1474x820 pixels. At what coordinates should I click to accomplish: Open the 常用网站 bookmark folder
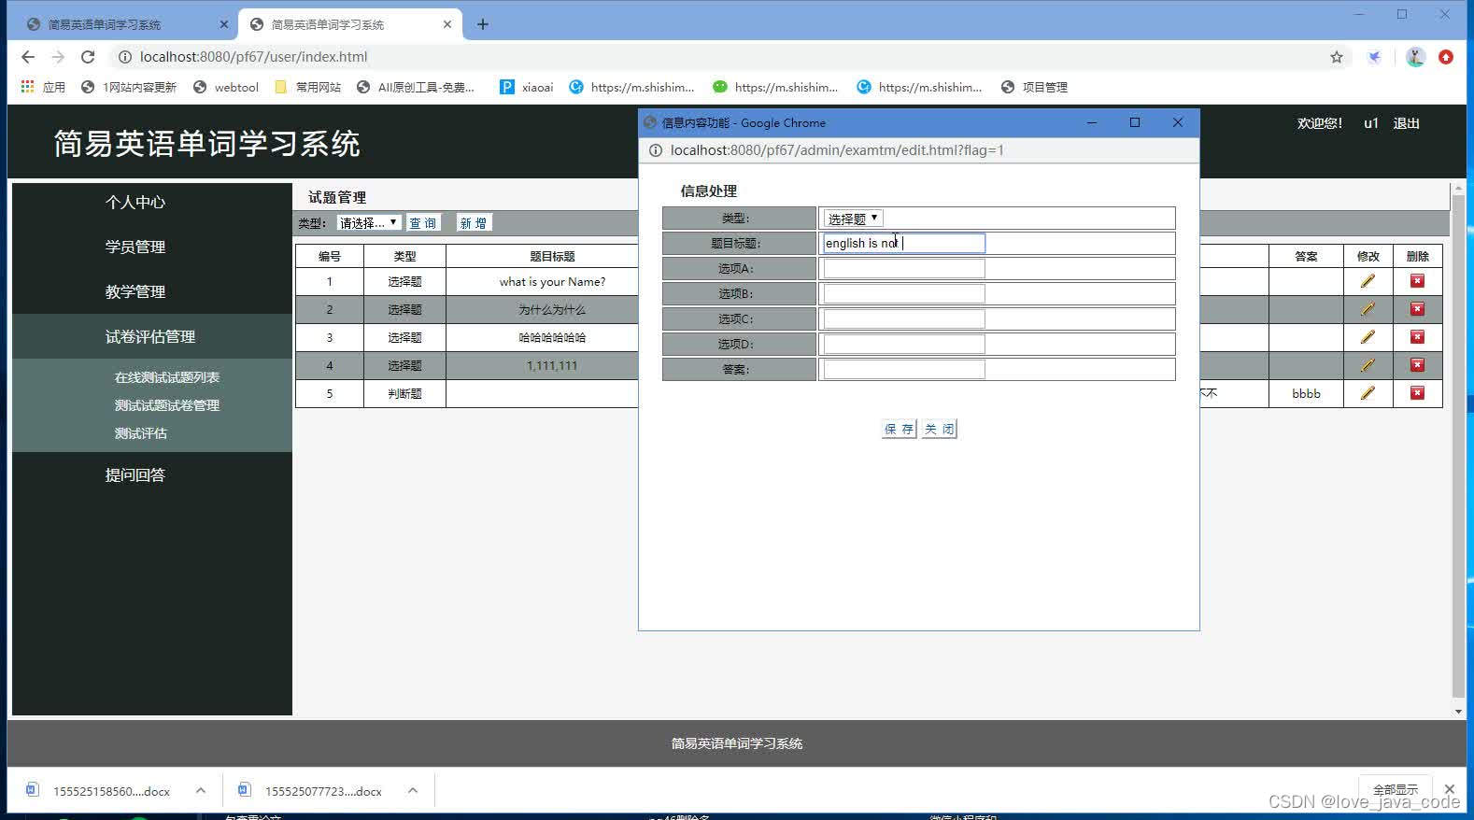coord(308,87)
